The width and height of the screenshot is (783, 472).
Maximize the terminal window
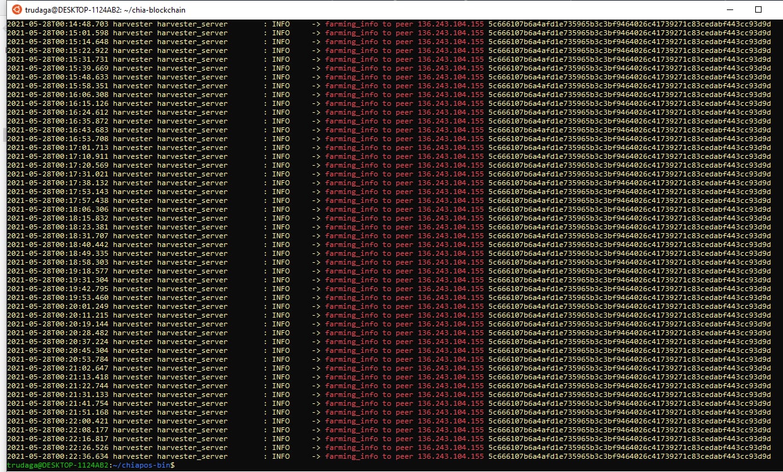click(758, 9)
